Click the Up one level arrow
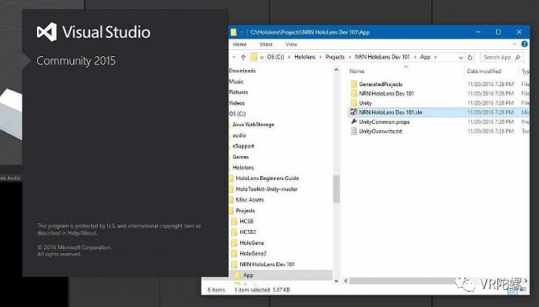Screen dimensions: 539x307 pyautogui.click(x=243, y=57)
